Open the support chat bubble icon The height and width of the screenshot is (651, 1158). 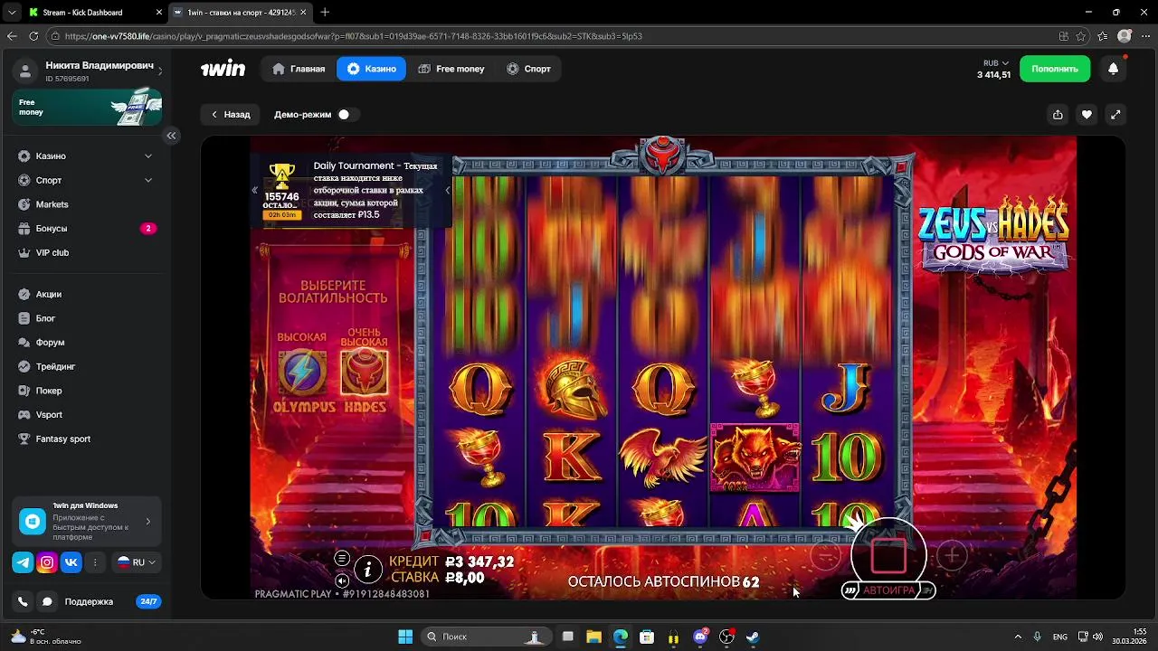pos(47,601)
